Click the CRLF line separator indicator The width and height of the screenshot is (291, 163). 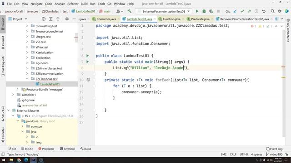tap(233, 154)
